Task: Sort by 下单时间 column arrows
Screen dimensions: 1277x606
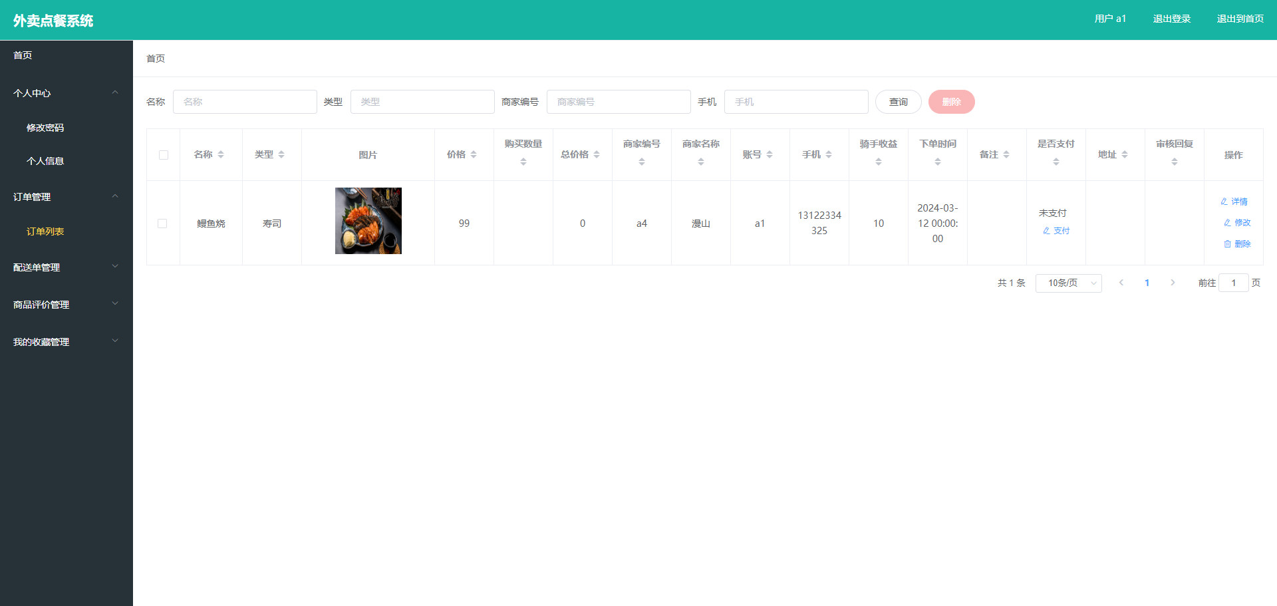Action: pos(938,162)
